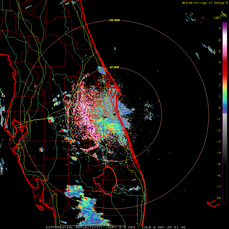Click the "50 NMI" range ring label
229x229 pixels.
[114, 67]
